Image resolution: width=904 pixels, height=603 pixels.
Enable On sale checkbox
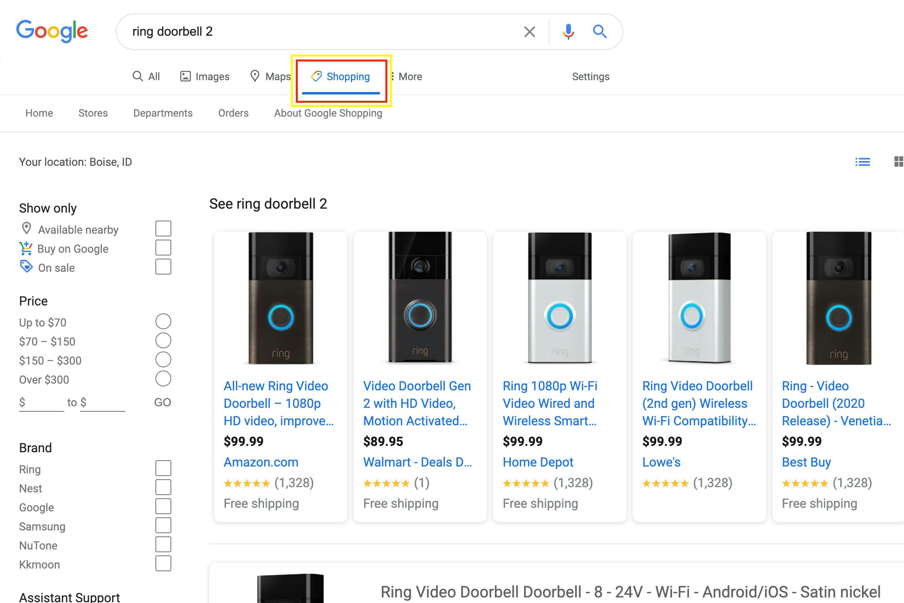click(x=163, y=267)
